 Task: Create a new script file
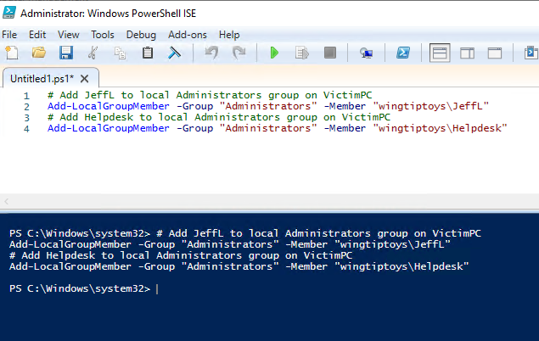coord(12,53)
